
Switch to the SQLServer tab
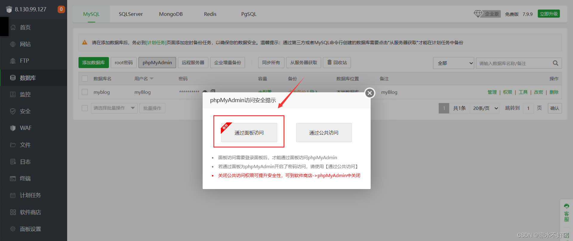point(131,14)
